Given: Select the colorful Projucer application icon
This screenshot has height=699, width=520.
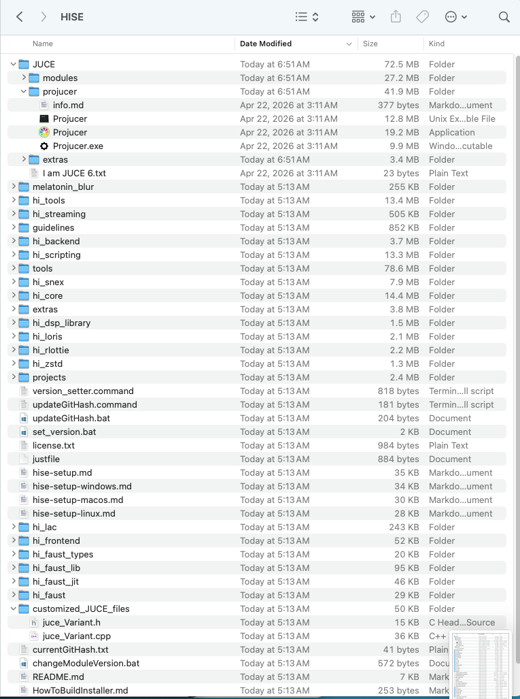Looking at the screenshot, I should (x=44, y=133).
